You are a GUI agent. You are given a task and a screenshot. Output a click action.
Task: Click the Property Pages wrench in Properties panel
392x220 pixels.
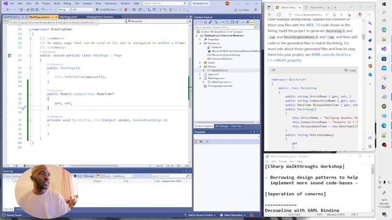point(207,142)
